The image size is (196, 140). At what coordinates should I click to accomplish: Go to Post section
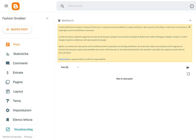point(17,44)
